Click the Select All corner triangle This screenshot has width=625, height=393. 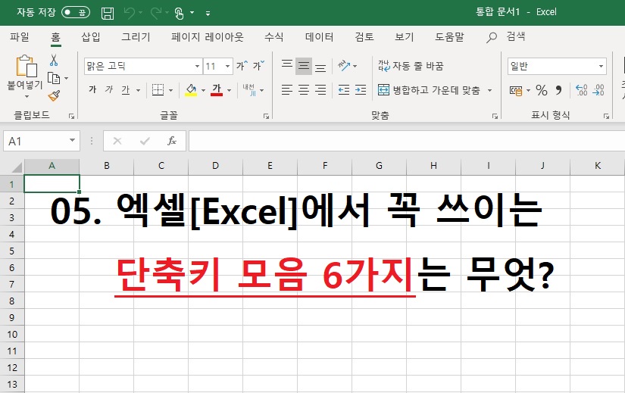(x=16, y=167)
